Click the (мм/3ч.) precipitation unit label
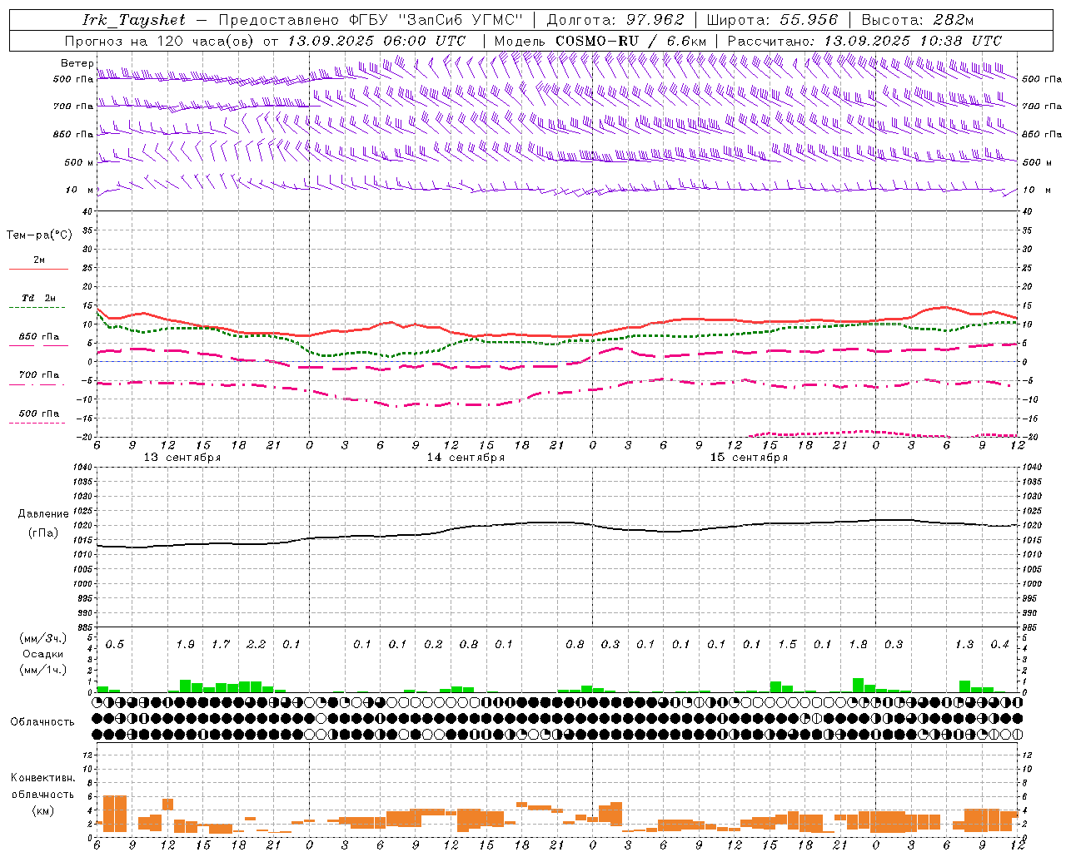The width and height of the screenshot is (1066, 852). click(43, 638)
